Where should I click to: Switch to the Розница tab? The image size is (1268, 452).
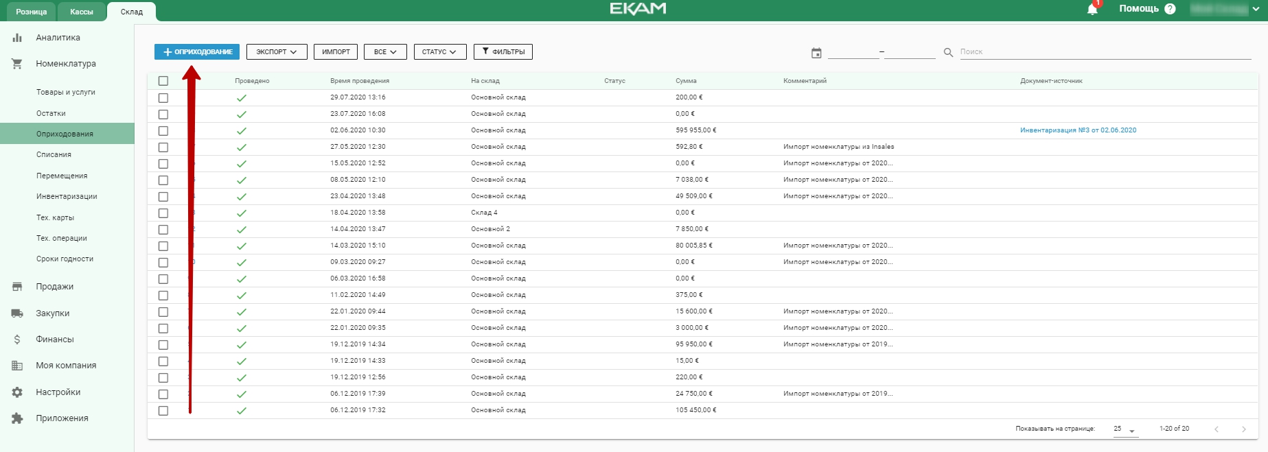tap(32, 12)
